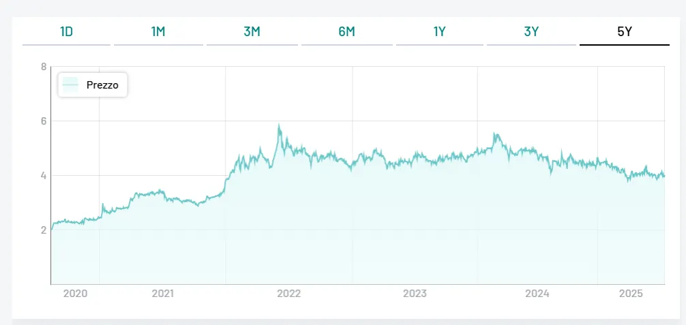Click the Prezzo legend color swatch
686x325 pixels.
tap(70, 85)
